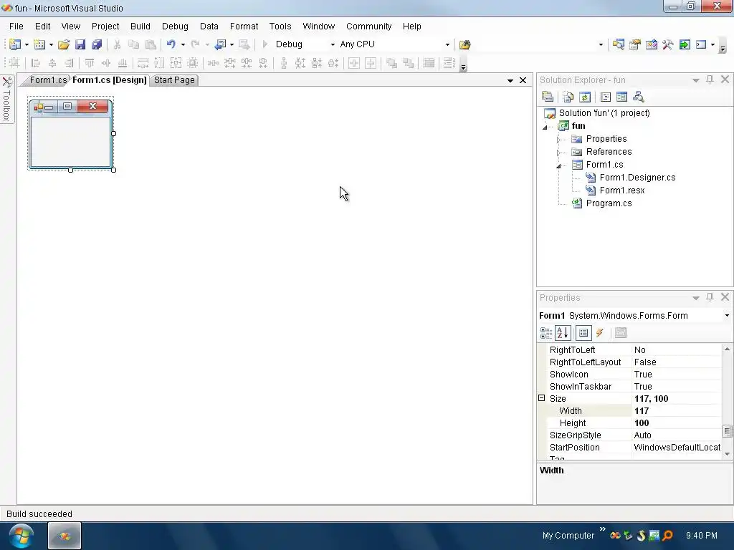
Task: Pin the Properties panel
Action: point(710,297)
